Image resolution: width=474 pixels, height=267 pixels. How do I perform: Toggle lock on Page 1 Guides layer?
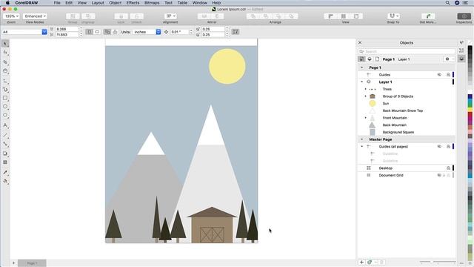point(448,75)
